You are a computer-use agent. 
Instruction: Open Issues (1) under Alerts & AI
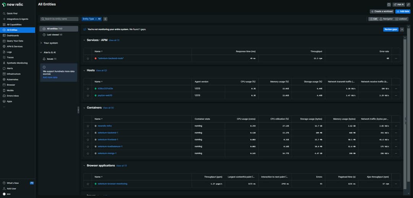pyautogui.click(x=52, y=59)
